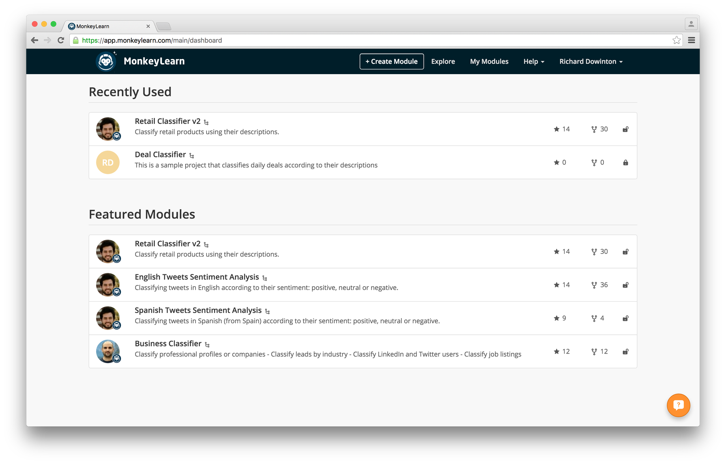Open the orange help chat bubble
The width and height of the screenshot is (726, 464).
678,405
